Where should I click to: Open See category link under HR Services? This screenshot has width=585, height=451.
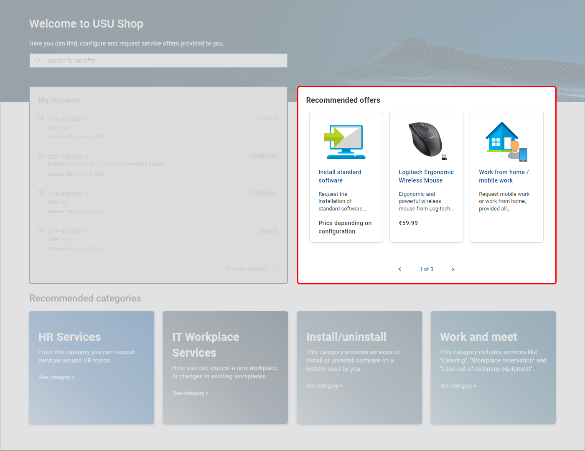click(x=57, y=378)
